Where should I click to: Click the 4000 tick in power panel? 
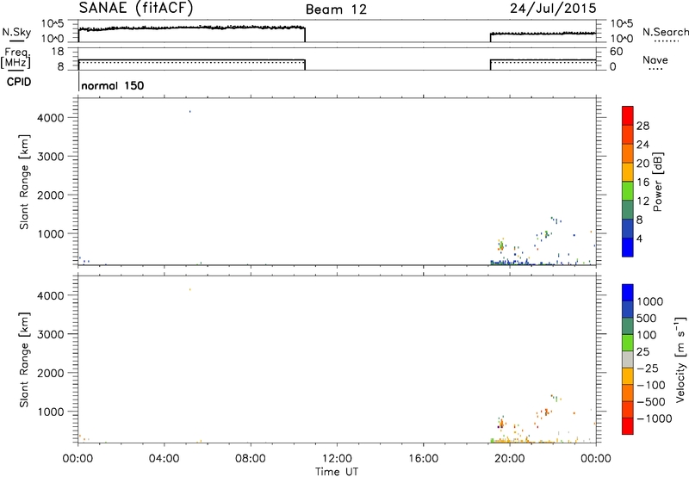coord(51,118)
